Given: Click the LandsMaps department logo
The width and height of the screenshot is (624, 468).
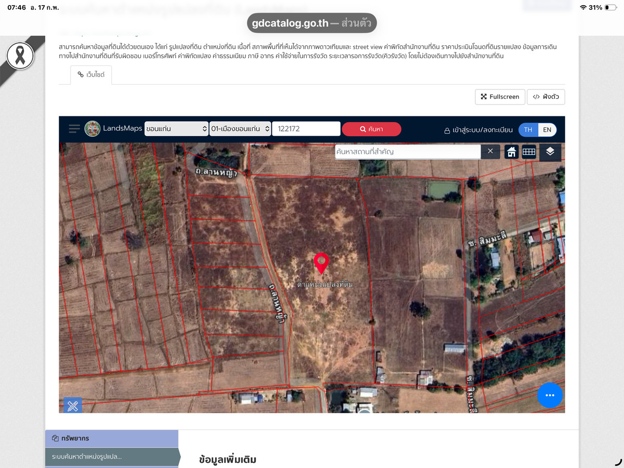Looking at the screenshot, I should tap(93, 129).
